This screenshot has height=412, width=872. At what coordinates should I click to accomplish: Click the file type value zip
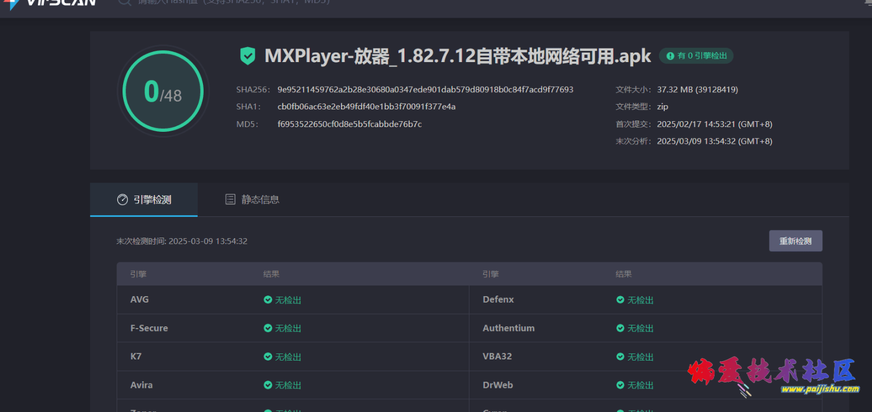point(662,107)
